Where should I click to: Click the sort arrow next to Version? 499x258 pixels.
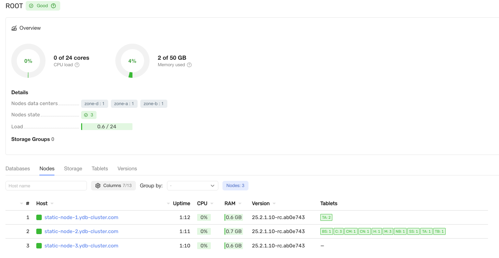(274, 203)
